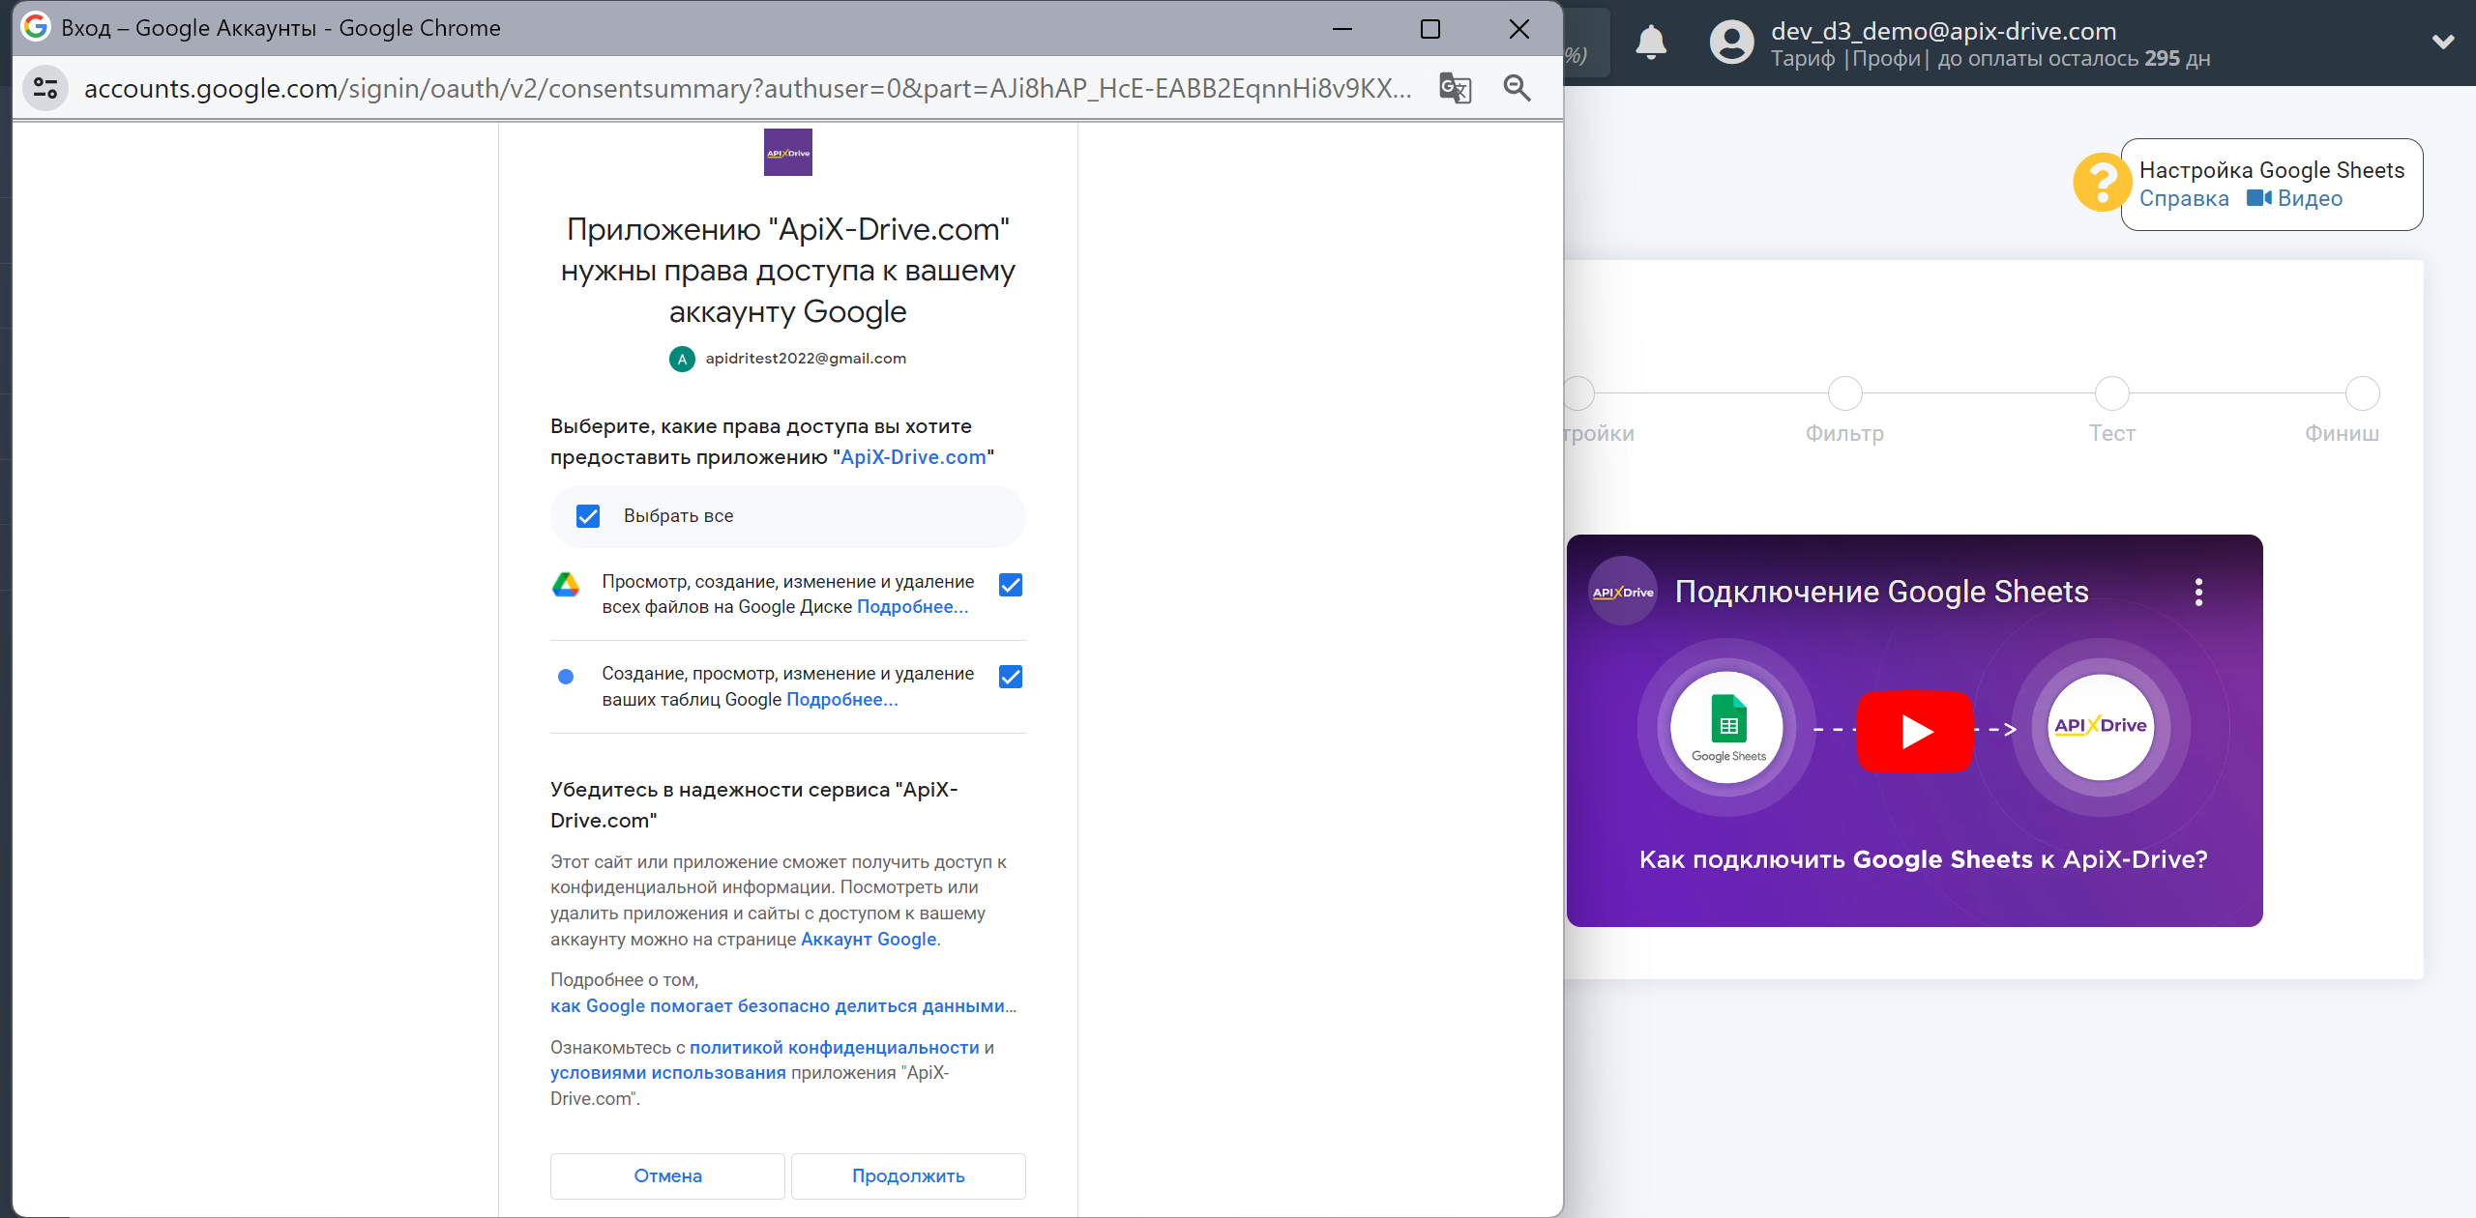Screen dimensions: 2476x1218
Task: Click the video camera icon next to Видео
Action: click(x=2258, y=198)
